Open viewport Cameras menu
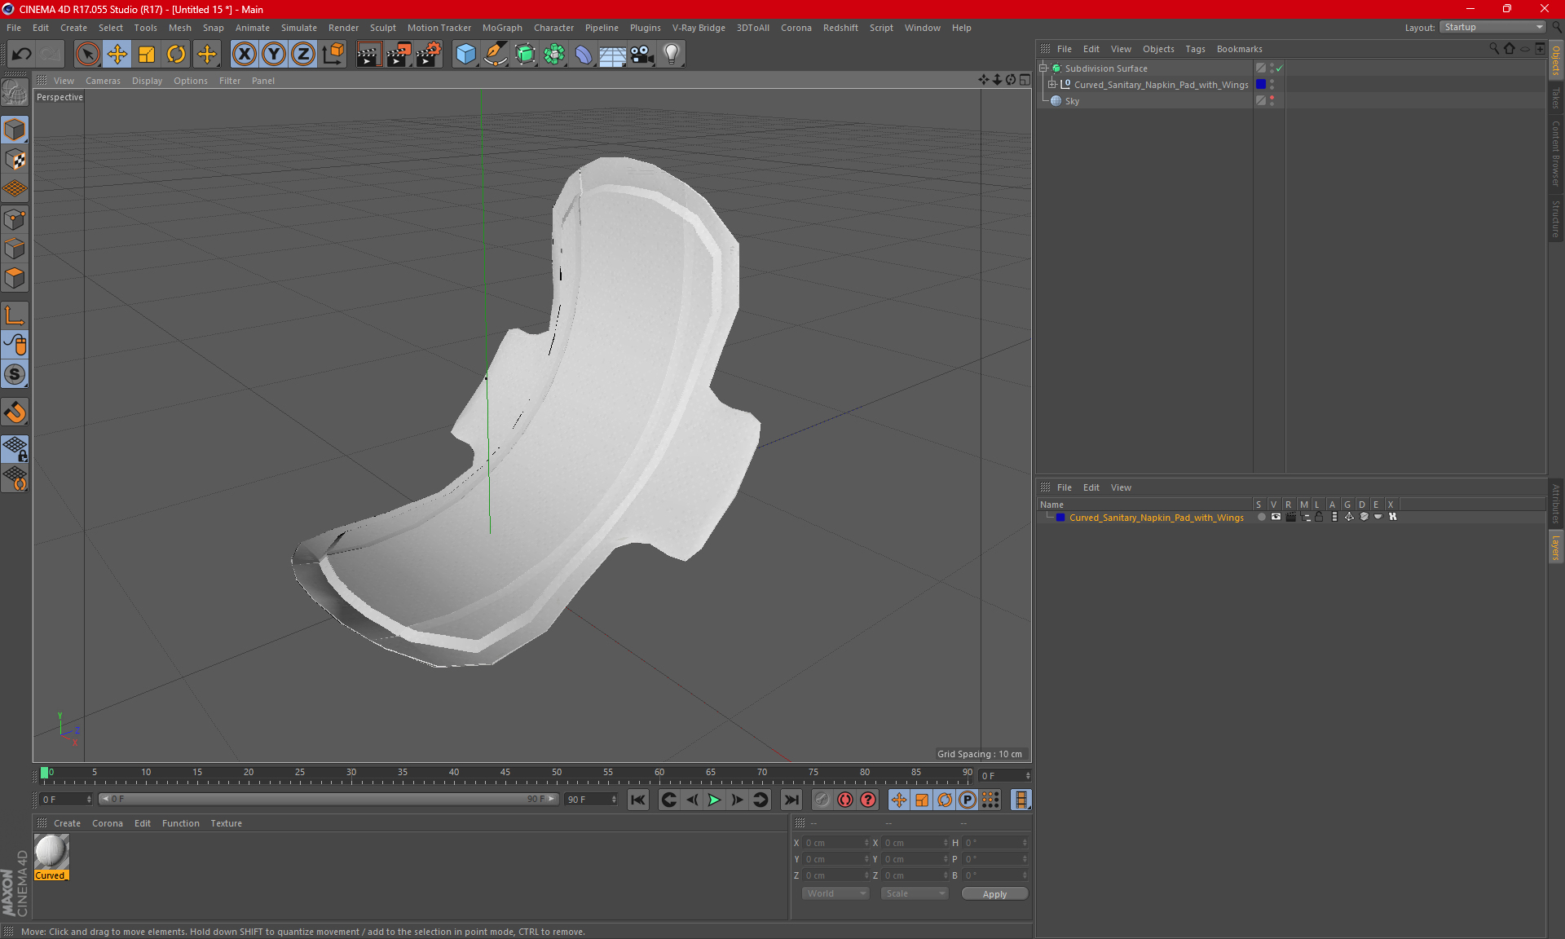Image resolution: width=1565 pixels, height=939 pixels. pyautogui.click(x=103, y=81)
